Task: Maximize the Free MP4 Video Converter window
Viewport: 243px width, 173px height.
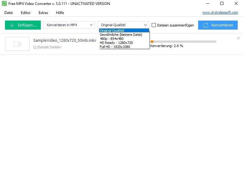Action: pyautogui.click(x=222, y=3)
